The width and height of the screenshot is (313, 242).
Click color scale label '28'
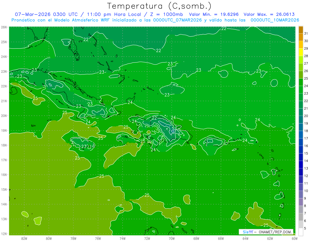click(x=306, y=56)
